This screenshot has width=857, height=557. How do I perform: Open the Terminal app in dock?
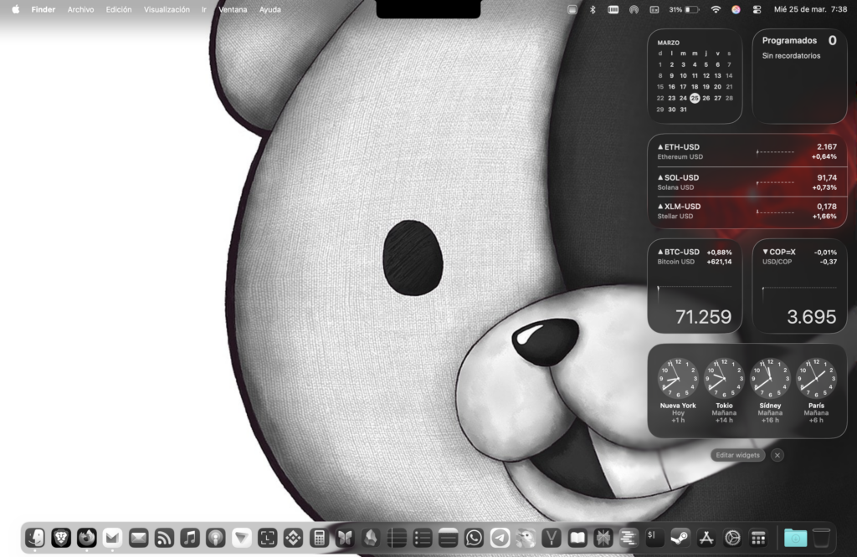point(654,538)
